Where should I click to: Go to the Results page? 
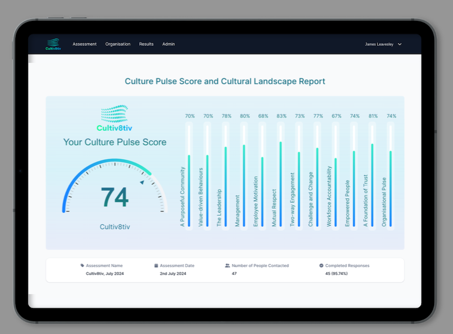click(x=146, y=44)
